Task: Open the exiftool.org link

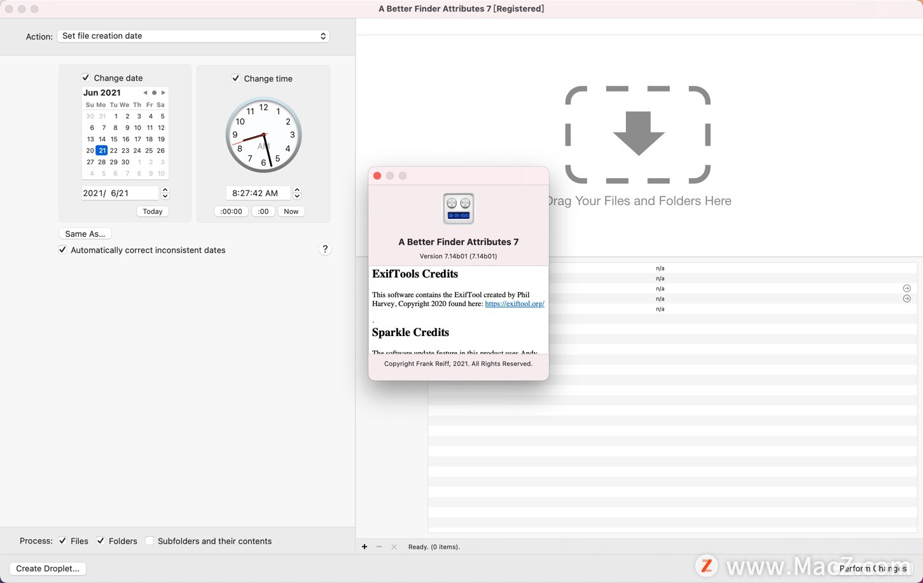Action: [x=515, y=304]
